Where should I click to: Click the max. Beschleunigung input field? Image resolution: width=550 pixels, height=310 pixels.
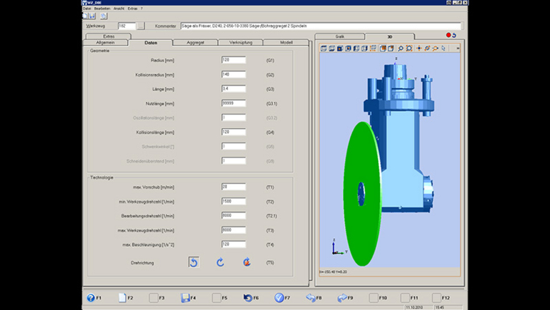[x=234, y=244]
